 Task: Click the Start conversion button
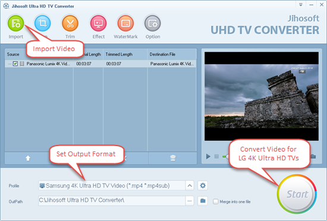[297, 194]
